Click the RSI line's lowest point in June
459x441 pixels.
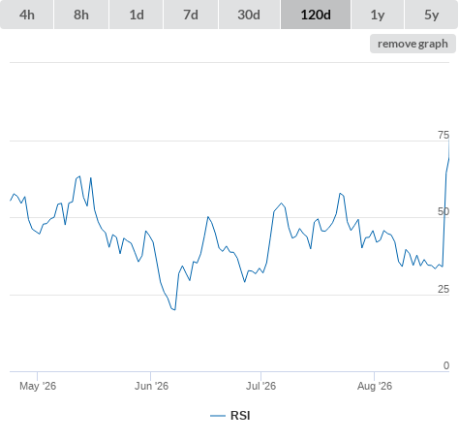tap(174, 309)
